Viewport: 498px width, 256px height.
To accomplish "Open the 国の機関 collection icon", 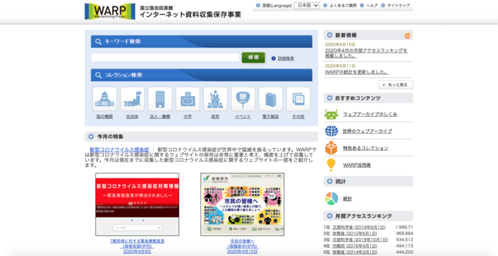I will click(x=104, y=99).
